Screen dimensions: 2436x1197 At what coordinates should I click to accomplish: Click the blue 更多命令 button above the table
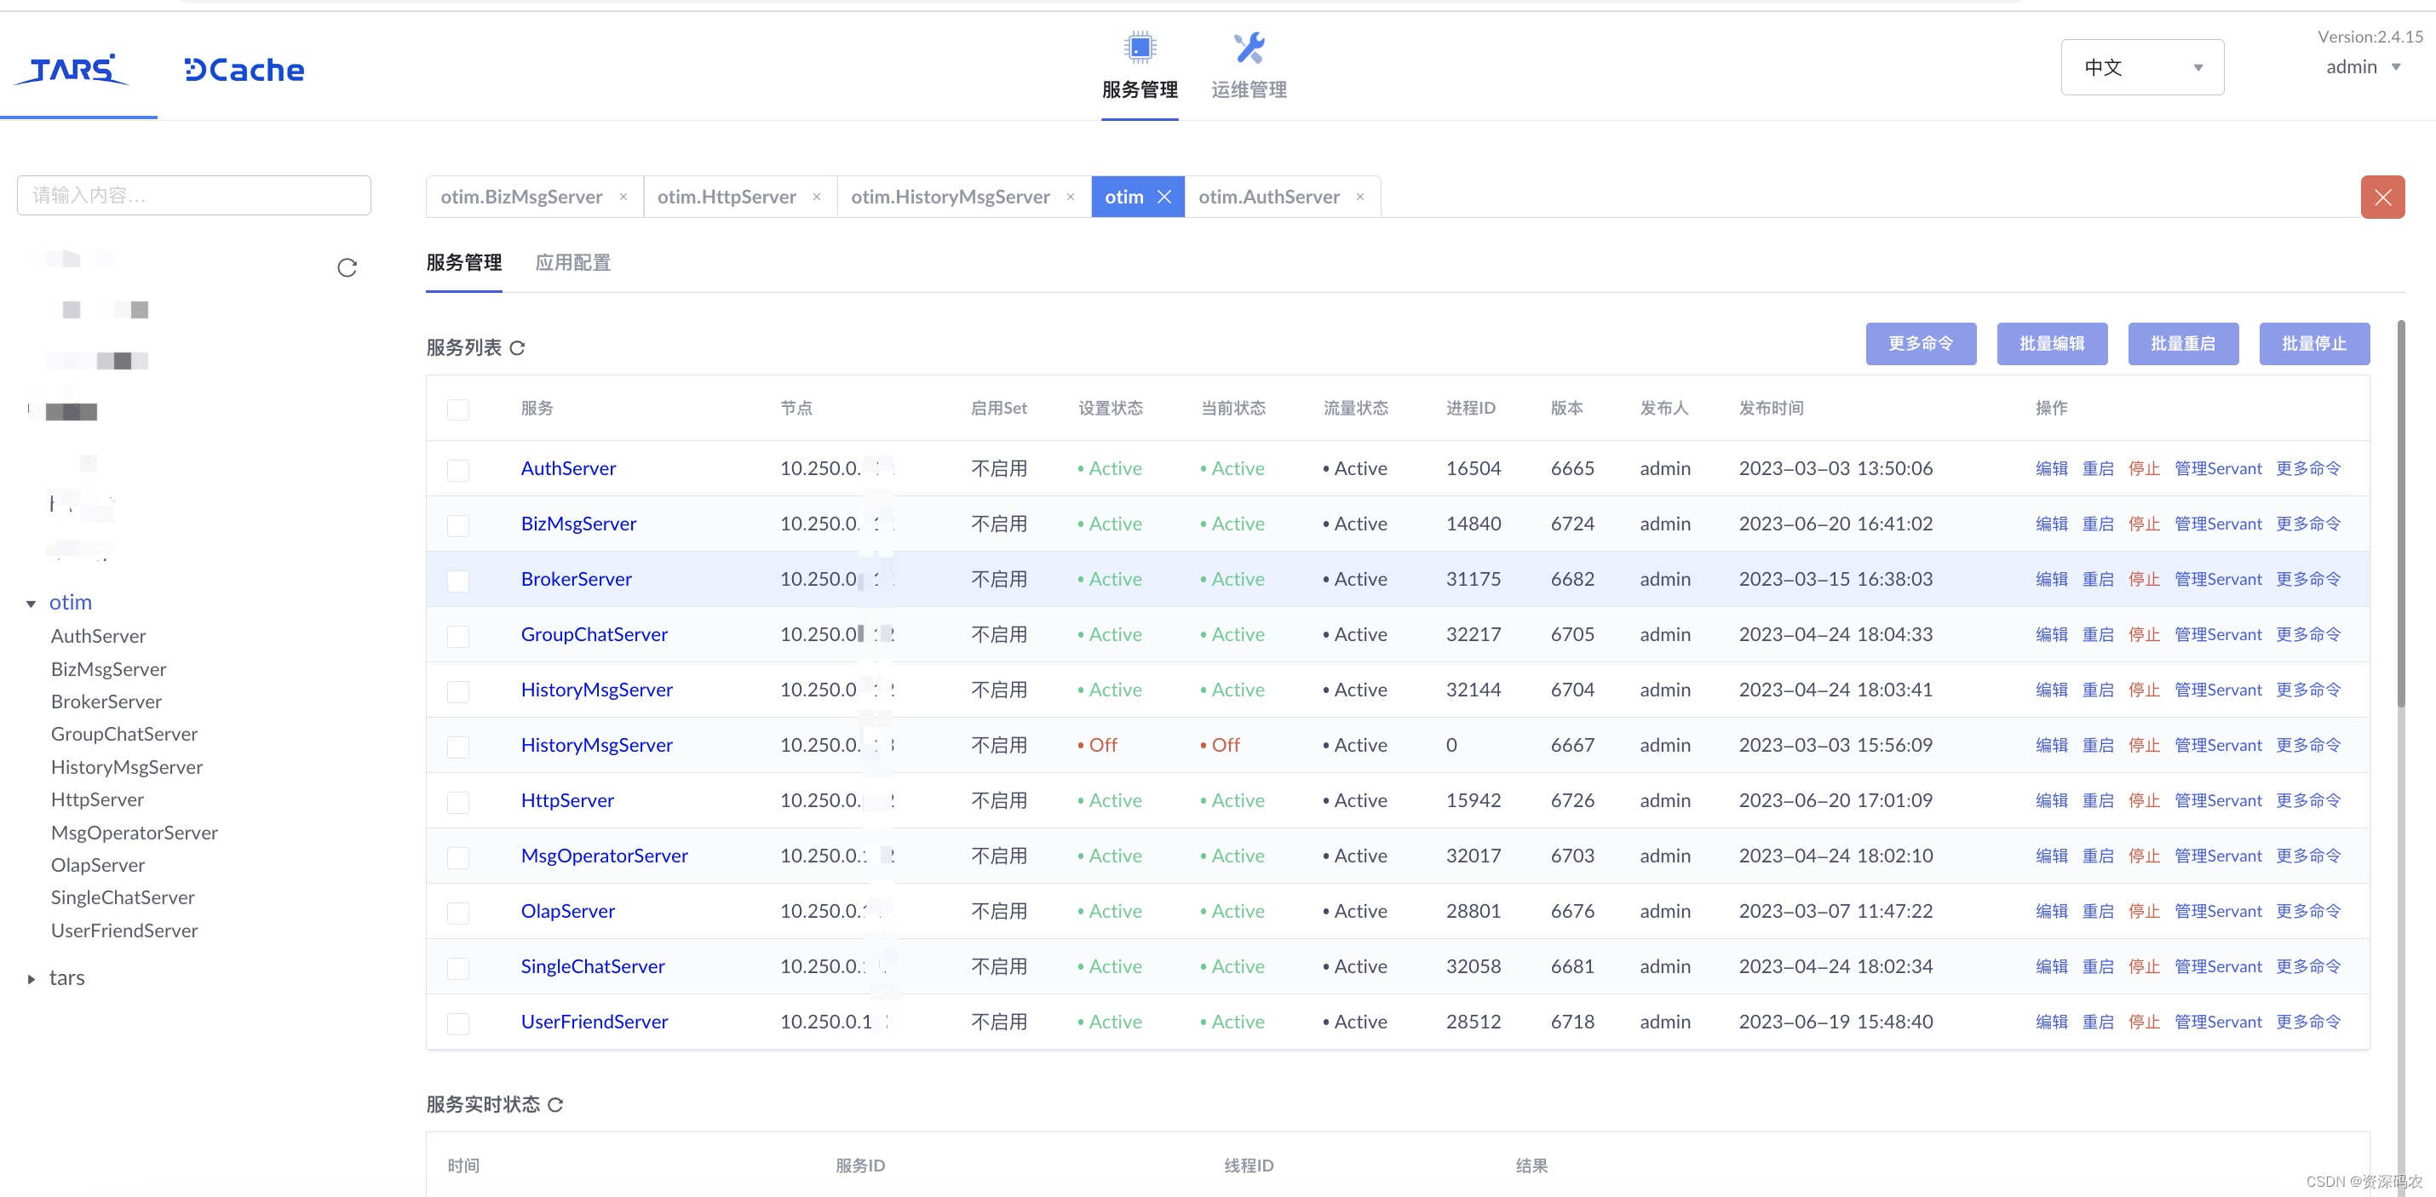coord(1920,343)
